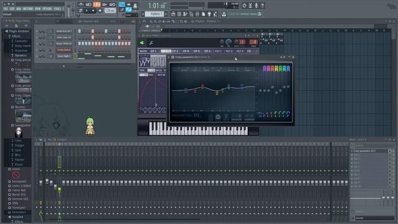
Task: Switch to OP 4 tab in synth plugin
Action: (x=186, y=51)
